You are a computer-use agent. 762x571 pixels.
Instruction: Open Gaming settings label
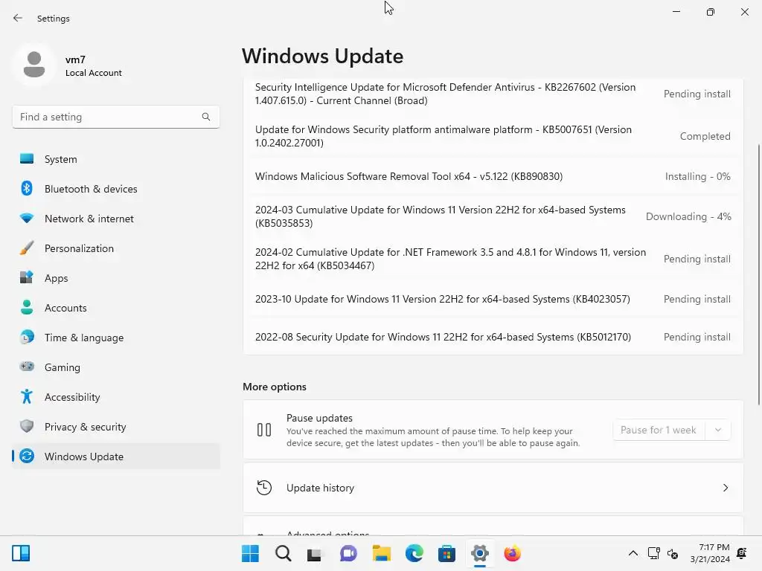click(x=63, y=367)
